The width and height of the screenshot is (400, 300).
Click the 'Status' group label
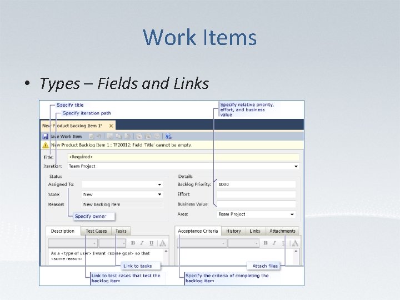tap(56, 177)
